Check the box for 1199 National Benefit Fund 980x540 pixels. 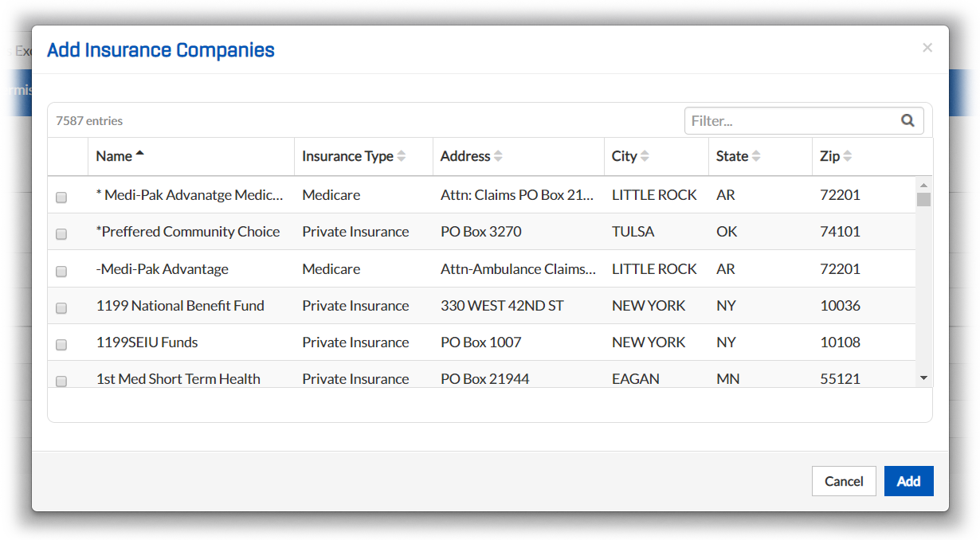click(x=61, y=307)
